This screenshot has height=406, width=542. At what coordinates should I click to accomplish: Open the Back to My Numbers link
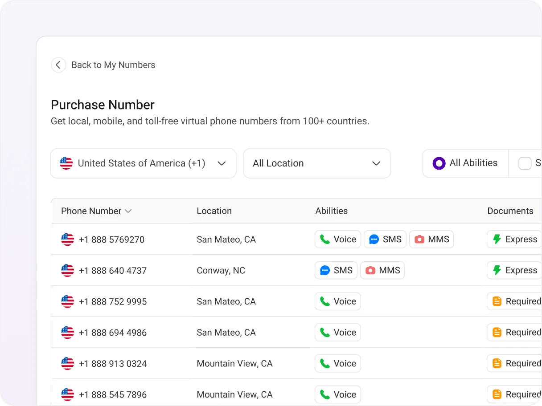click(113, 65)
